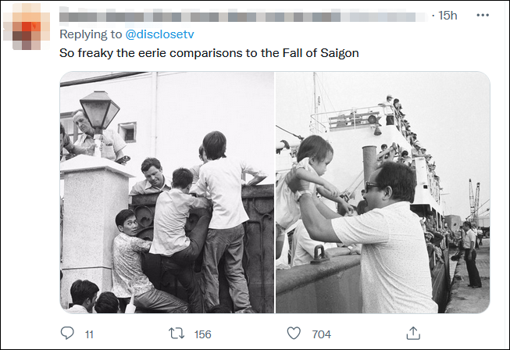Click the like count 704
The height and width of the screenshot is (350, 510).
(x=319, y=334)
